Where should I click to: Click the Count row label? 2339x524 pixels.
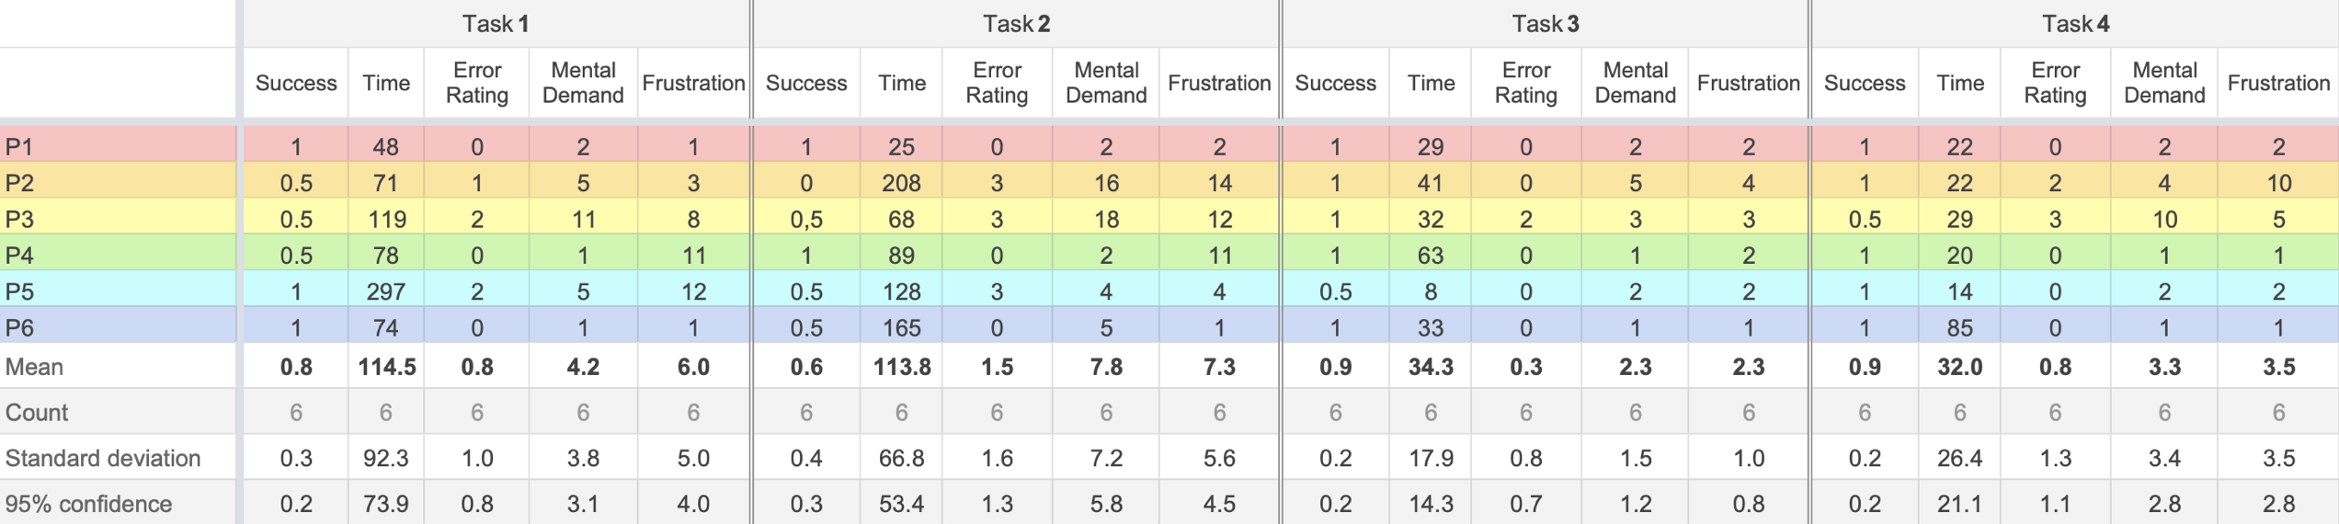pyautogui.click(x=37, y=412)
